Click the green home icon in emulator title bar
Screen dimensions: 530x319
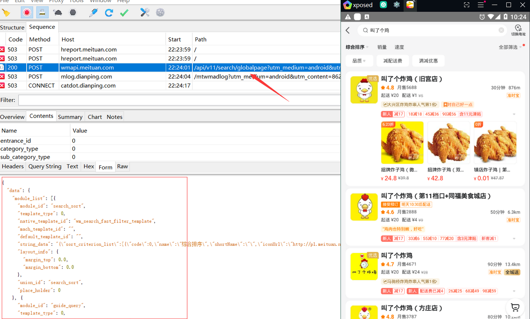pos(383,5)
